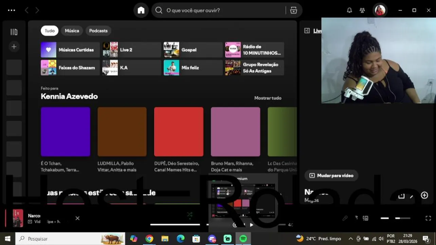
Task: Add Narcos to Liked Songs plus icon
Action: [x=424, y=195]
